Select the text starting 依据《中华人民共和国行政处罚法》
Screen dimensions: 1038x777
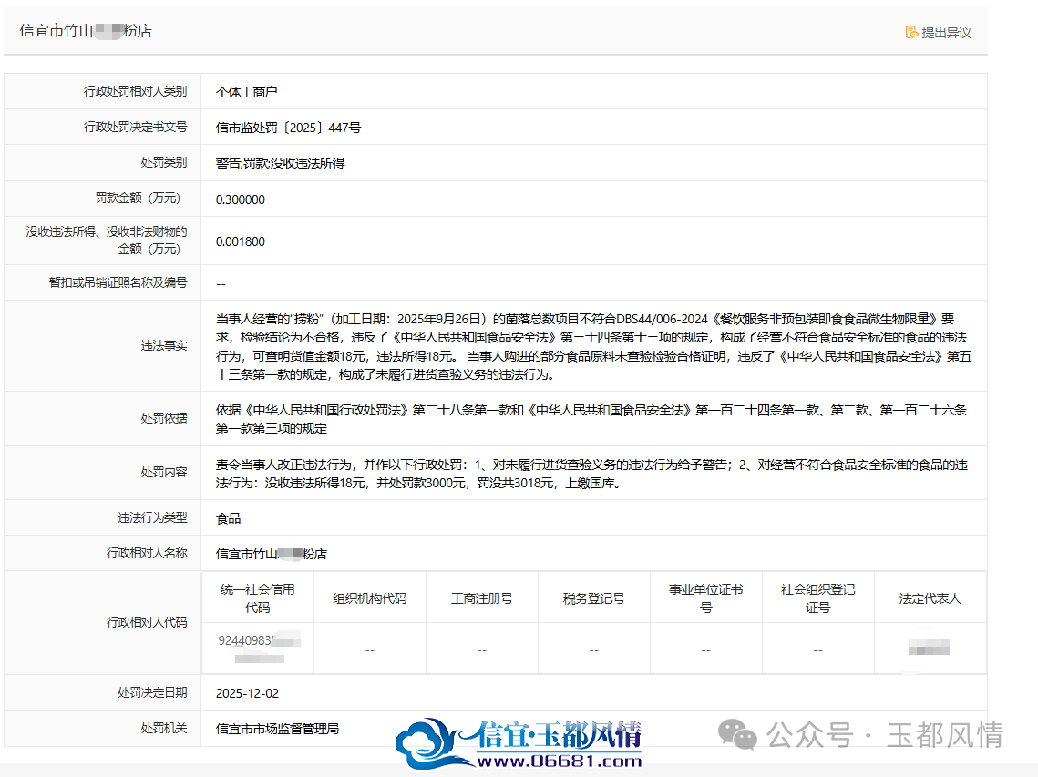click(591, 420)
